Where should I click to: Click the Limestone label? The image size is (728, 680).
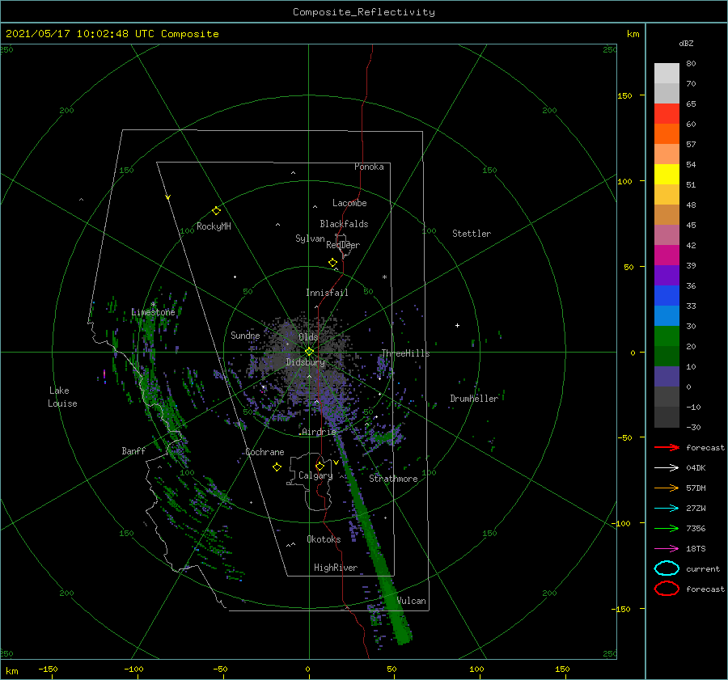click(153, 312)
